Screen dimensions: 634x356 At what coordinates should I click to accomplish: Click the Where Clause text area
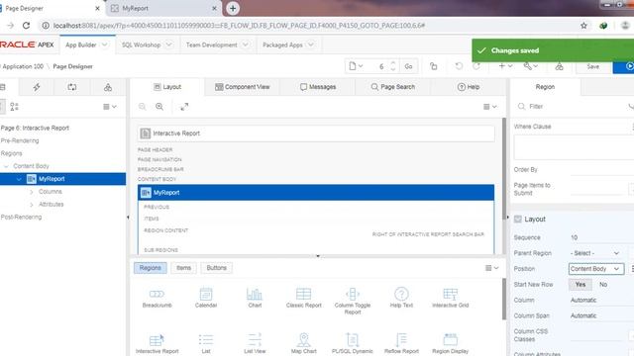click(574, 147)
